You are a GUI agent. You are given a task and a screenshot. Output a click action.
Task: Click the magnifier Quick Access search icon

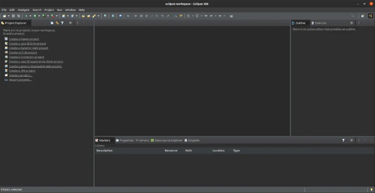[353, 16]
